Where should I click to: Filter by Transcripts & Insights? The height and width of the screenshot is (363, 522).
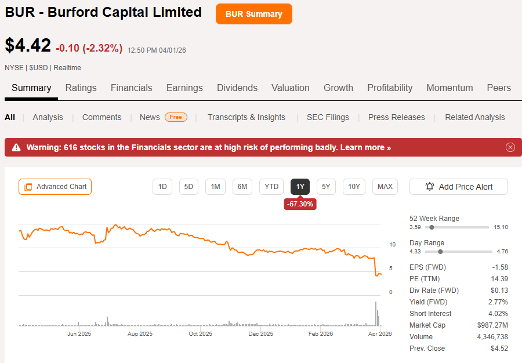[246, 118]
